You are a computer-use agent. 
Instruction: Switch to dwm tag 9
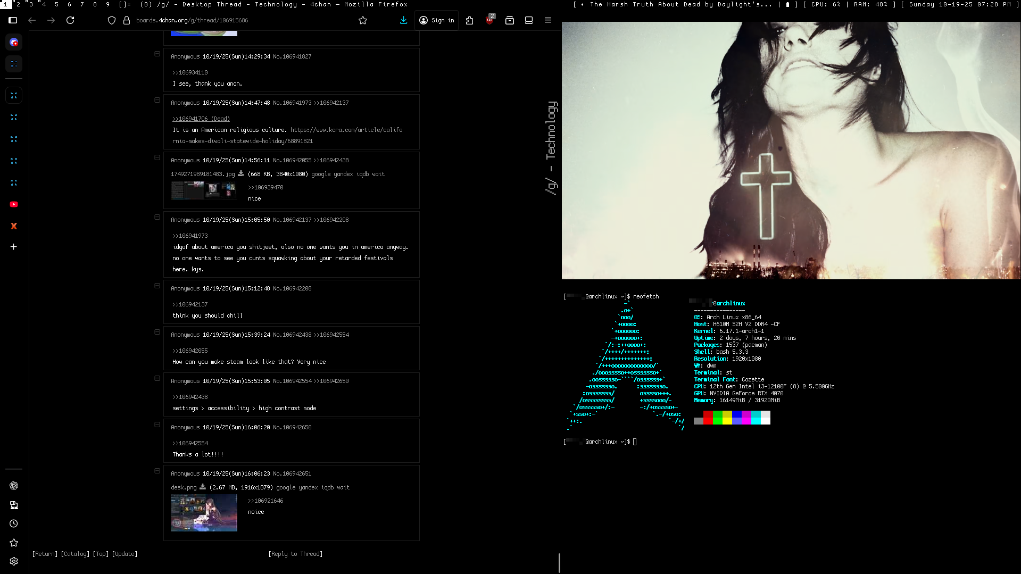point(107,4)
